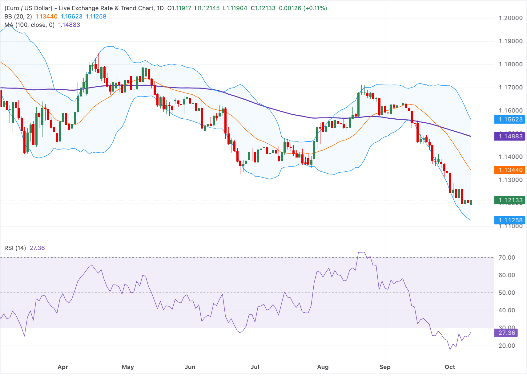Select the close value C1.12133

click(263, 8)
